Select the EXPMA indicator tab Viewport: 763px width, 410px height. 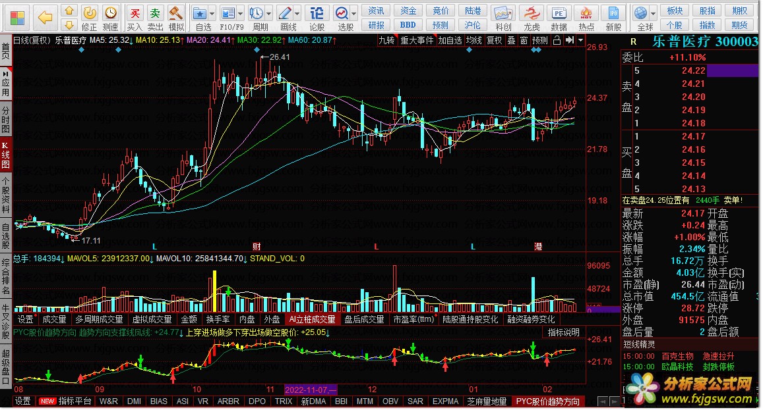[x=445, y=401]
